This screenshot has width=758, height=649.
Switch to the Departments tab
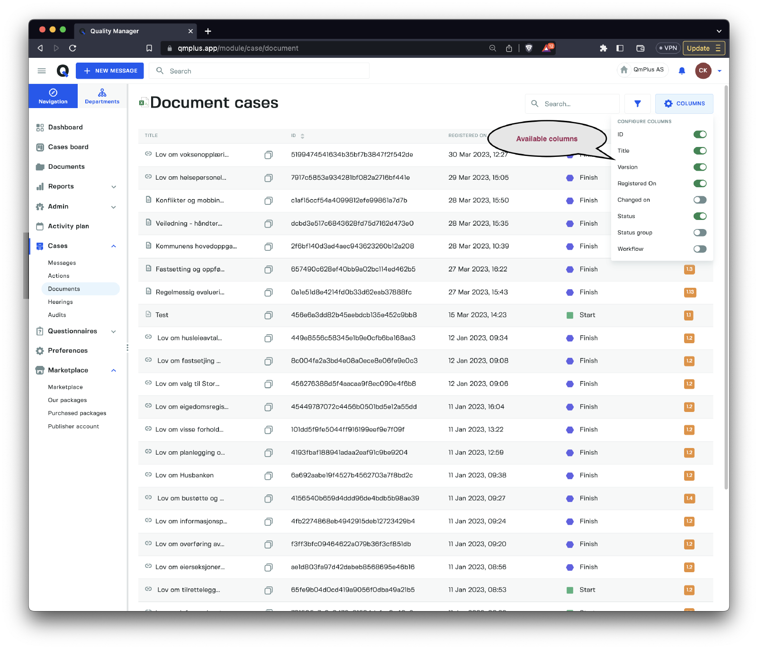point(102,96)
